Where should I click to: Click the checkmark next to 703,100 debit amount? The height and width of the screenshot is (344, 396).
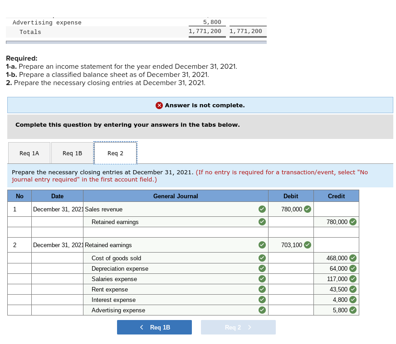click(x=307, y=244)
